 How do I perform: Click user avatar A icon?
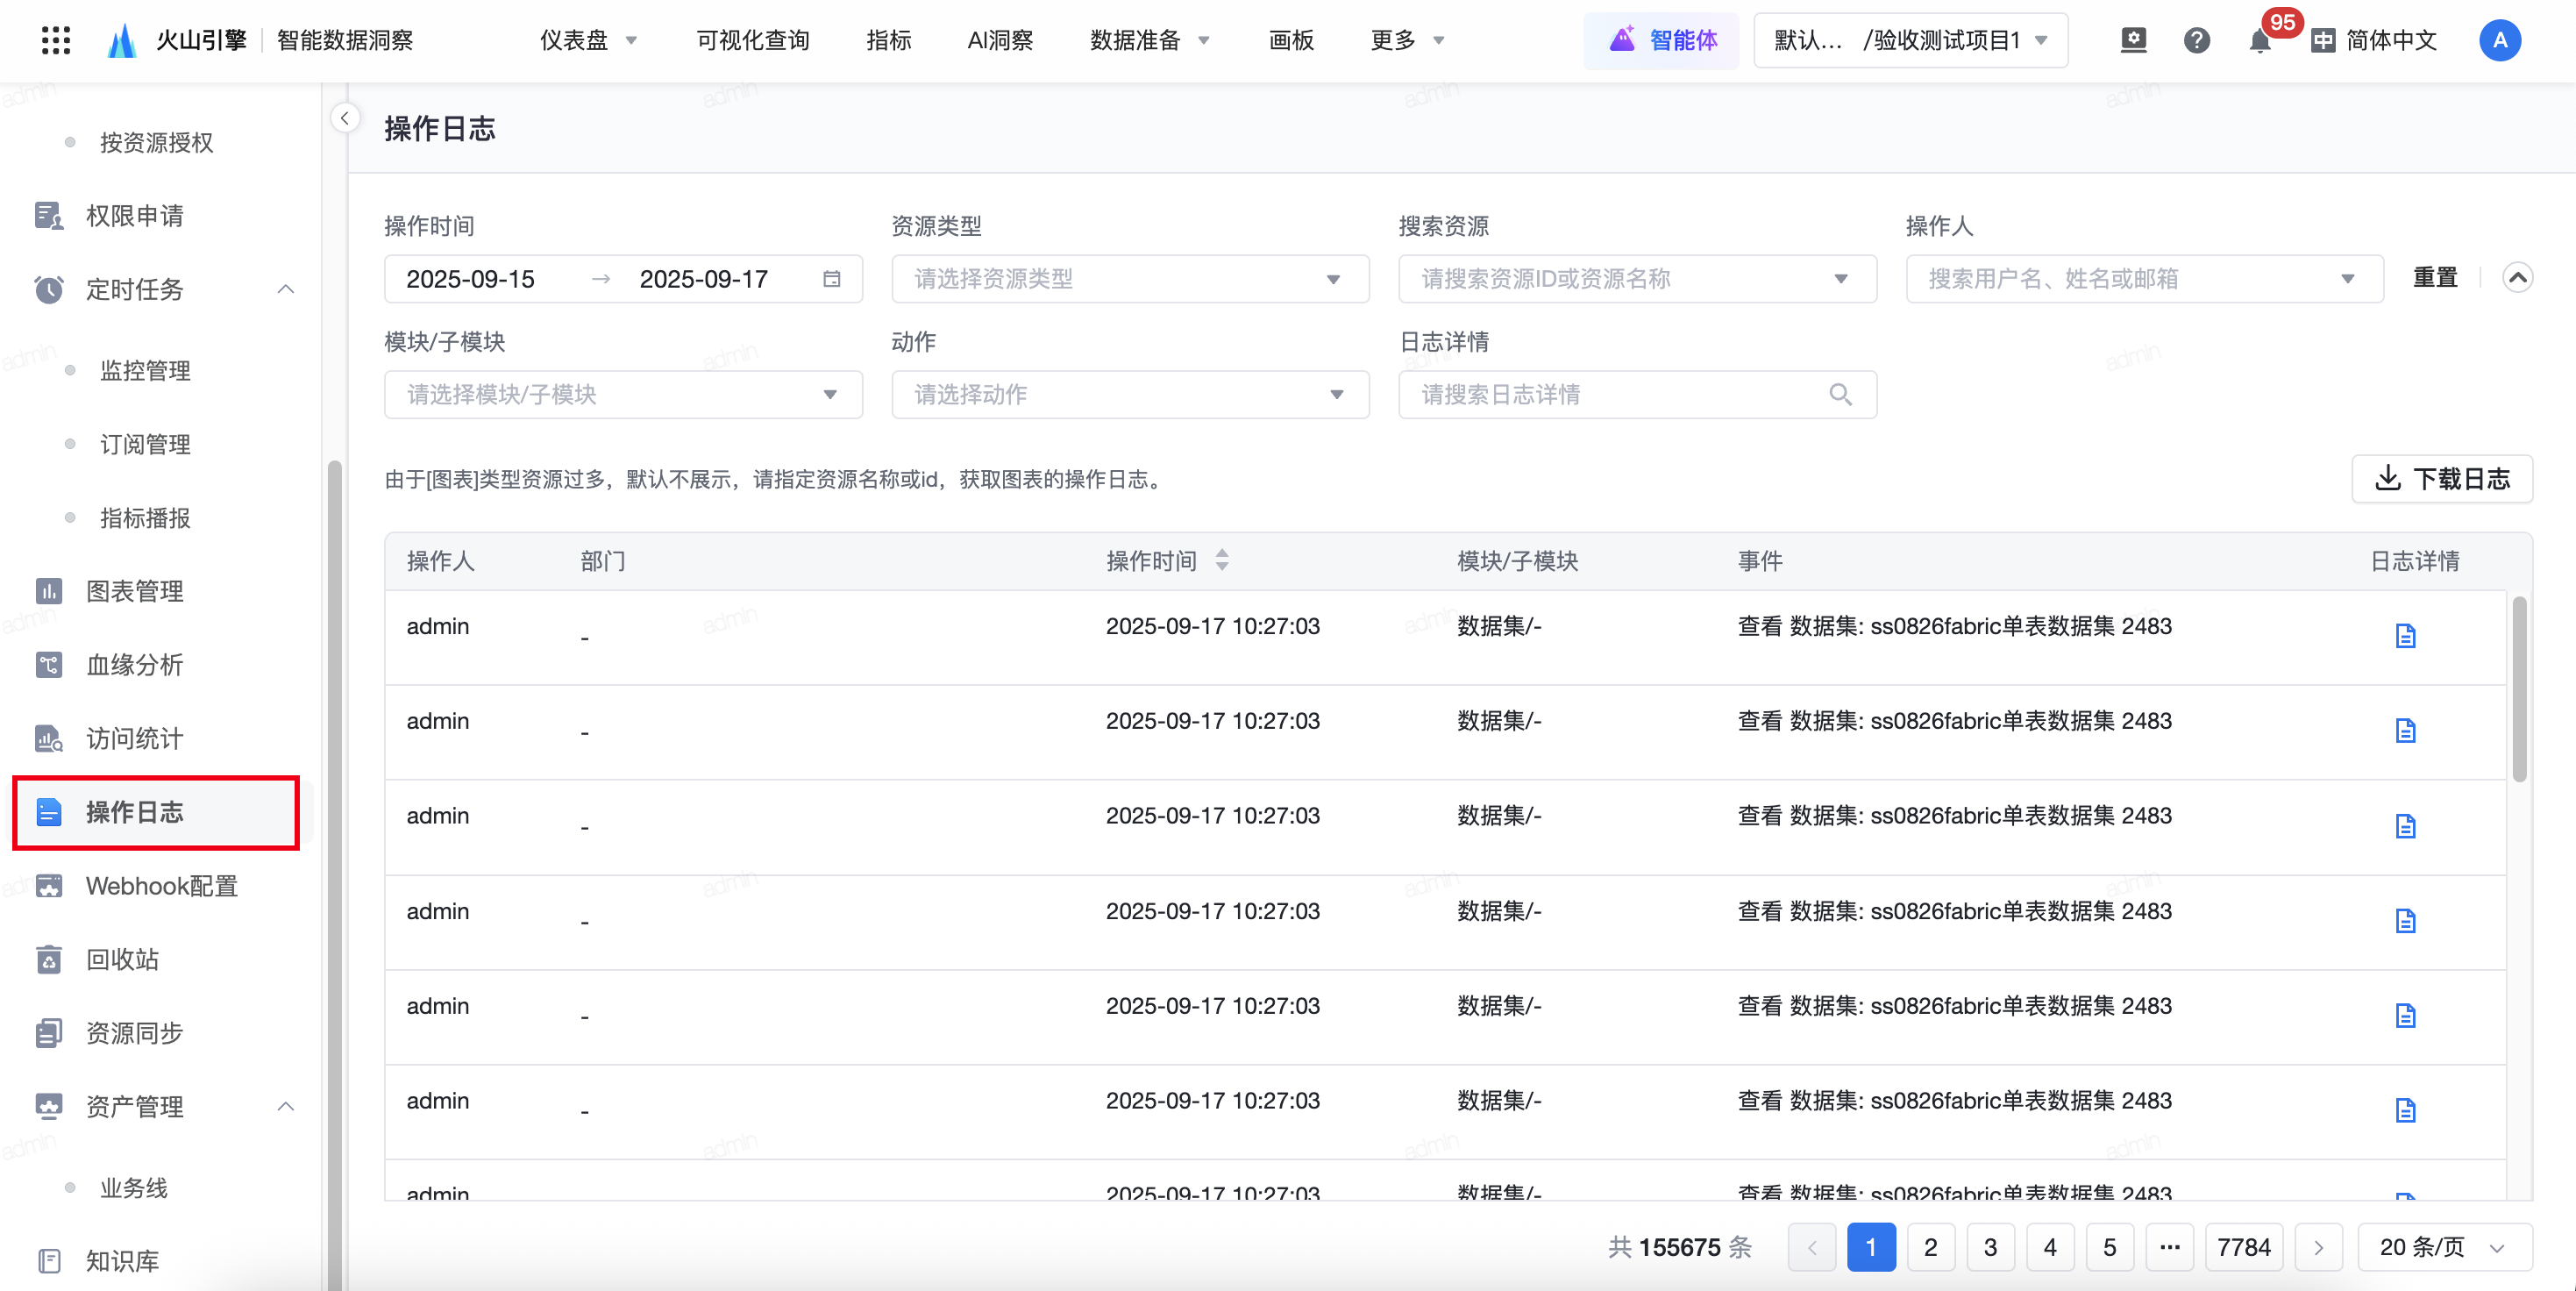[2499, 40]
